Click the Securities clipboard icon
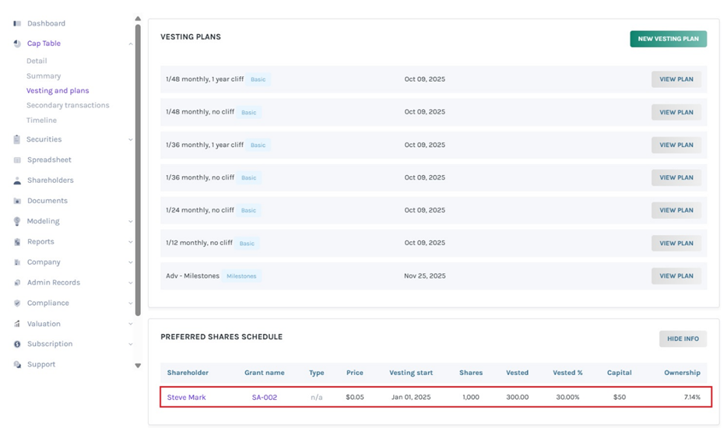Image resolution: width=727 pixels, height=428 pixels. tap(17, 139)
